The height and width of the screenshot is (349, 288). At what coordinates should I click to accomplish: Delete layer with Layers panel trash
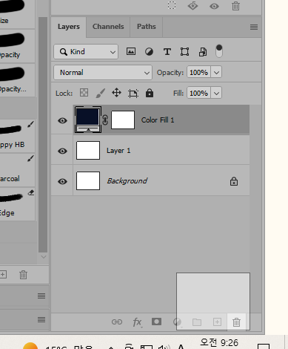pyautogui.click(x=236, y=322)
